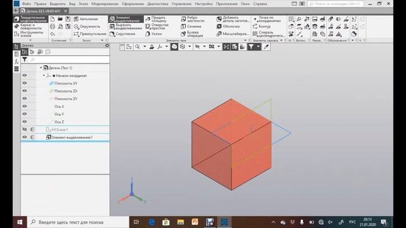
Task: Select the Прямоугольник rectangle tool
Action: click(x=90, y=34)
